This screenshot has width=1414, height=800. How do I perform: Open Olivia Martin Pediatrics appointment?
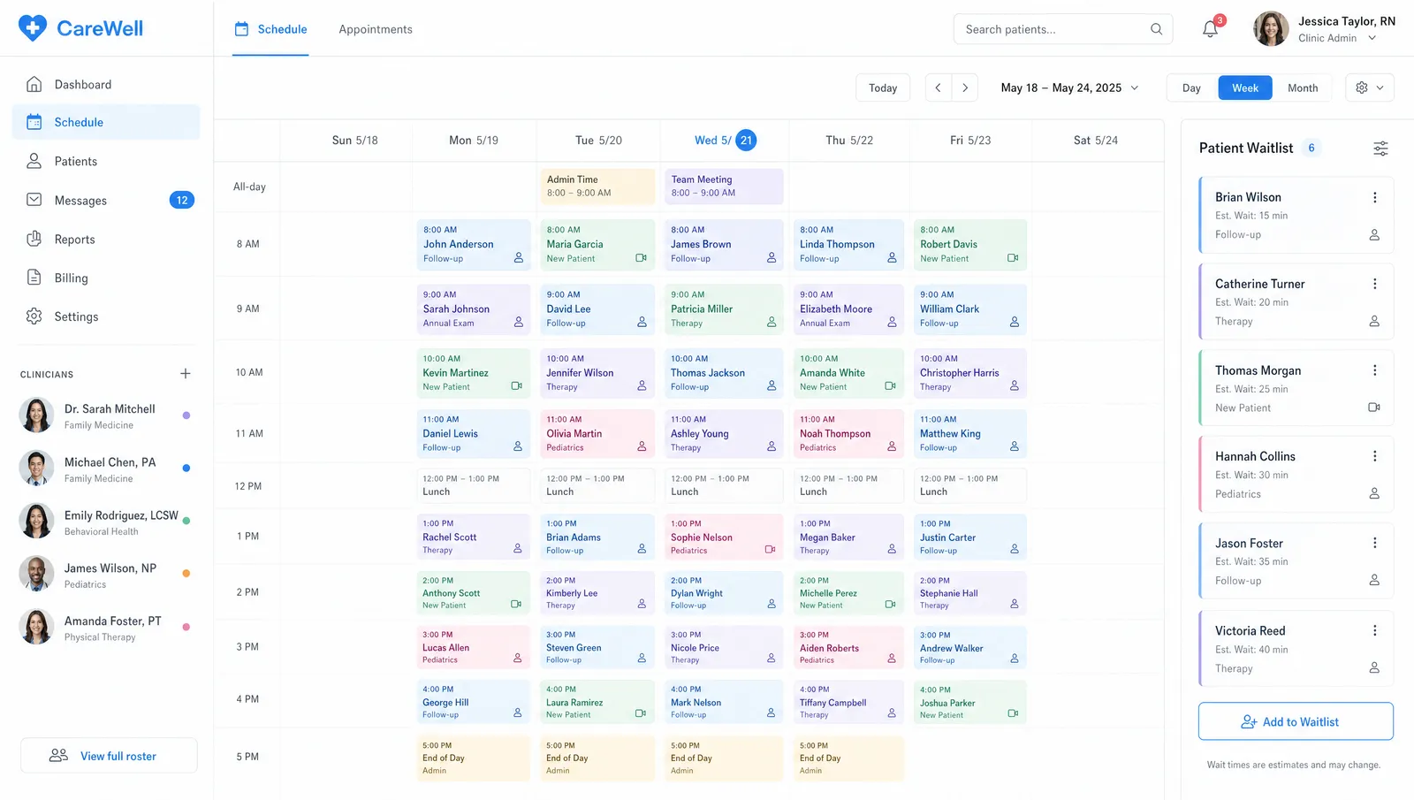pos(597,433)
